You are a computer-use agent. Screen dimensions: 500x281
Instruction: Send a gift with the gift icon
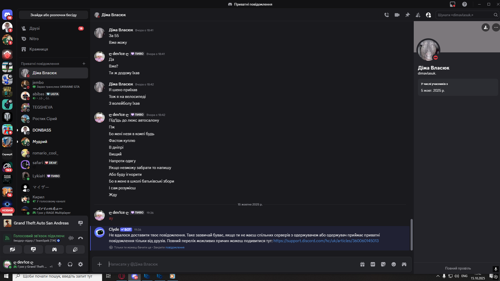[x=362, y=264]
